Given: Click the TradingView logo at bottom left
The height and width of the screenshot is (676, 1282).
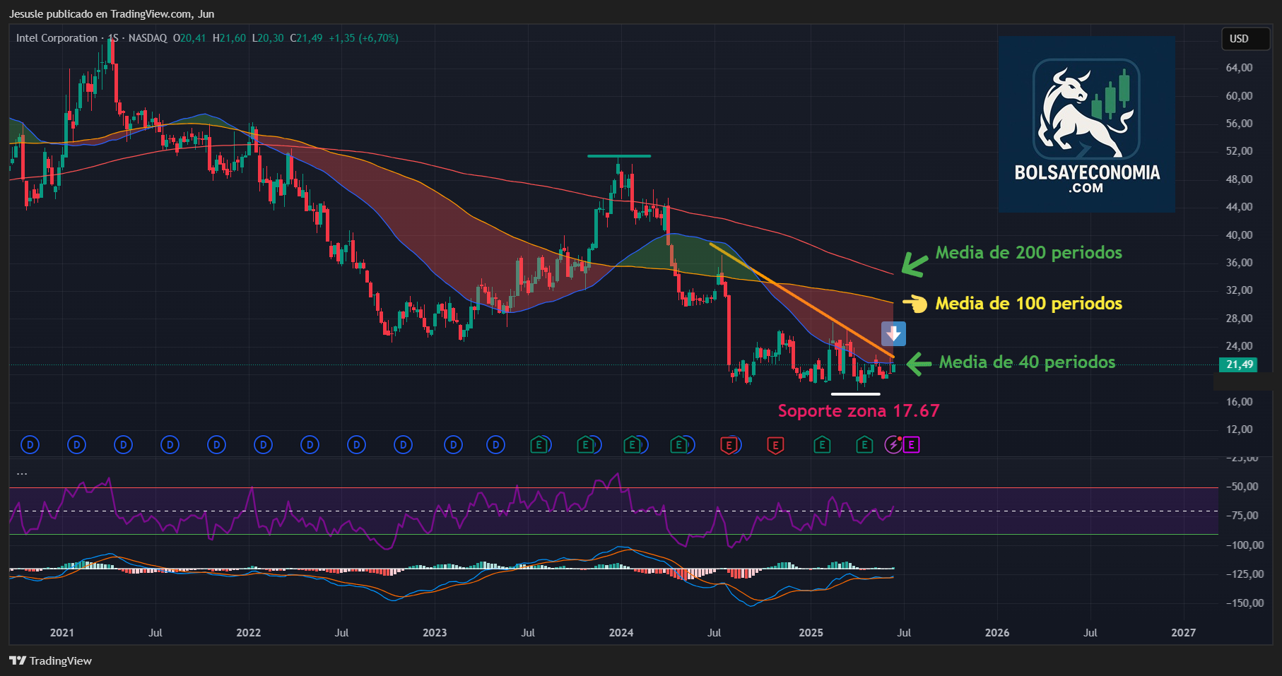Looking at the screenshot, I should (x=51, y=660).
